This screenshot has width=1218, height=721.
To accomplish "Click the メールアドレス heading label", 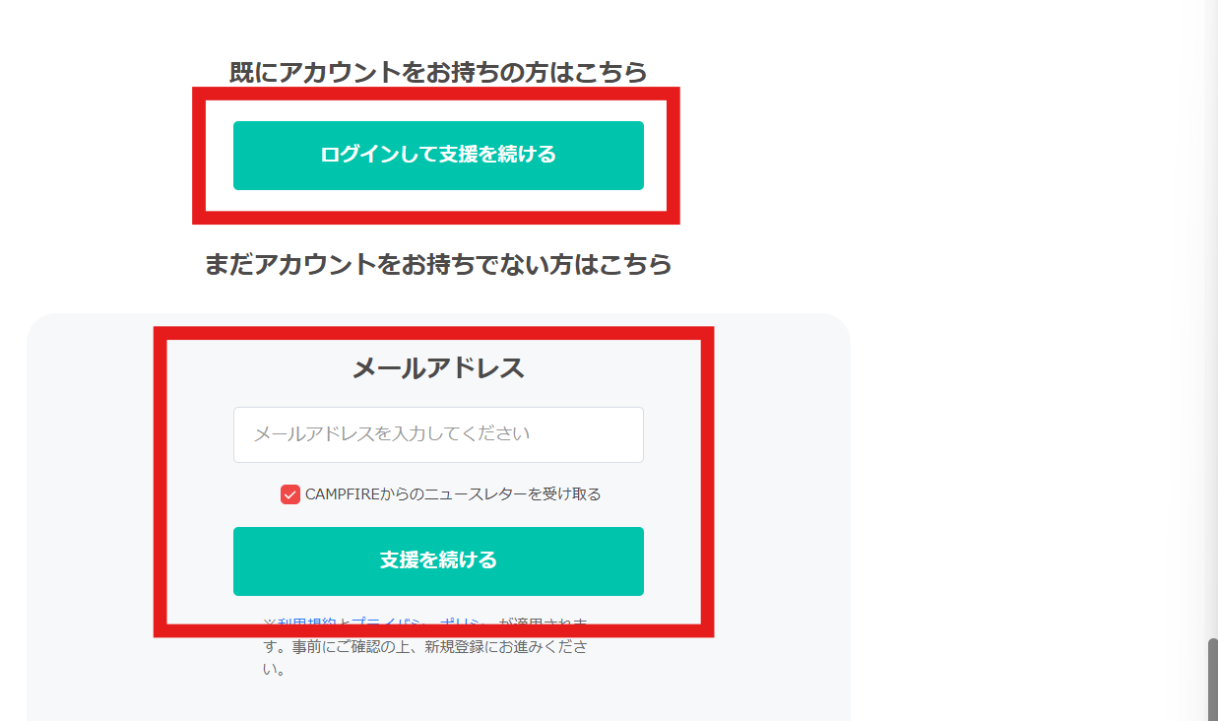I will [438, 368].
